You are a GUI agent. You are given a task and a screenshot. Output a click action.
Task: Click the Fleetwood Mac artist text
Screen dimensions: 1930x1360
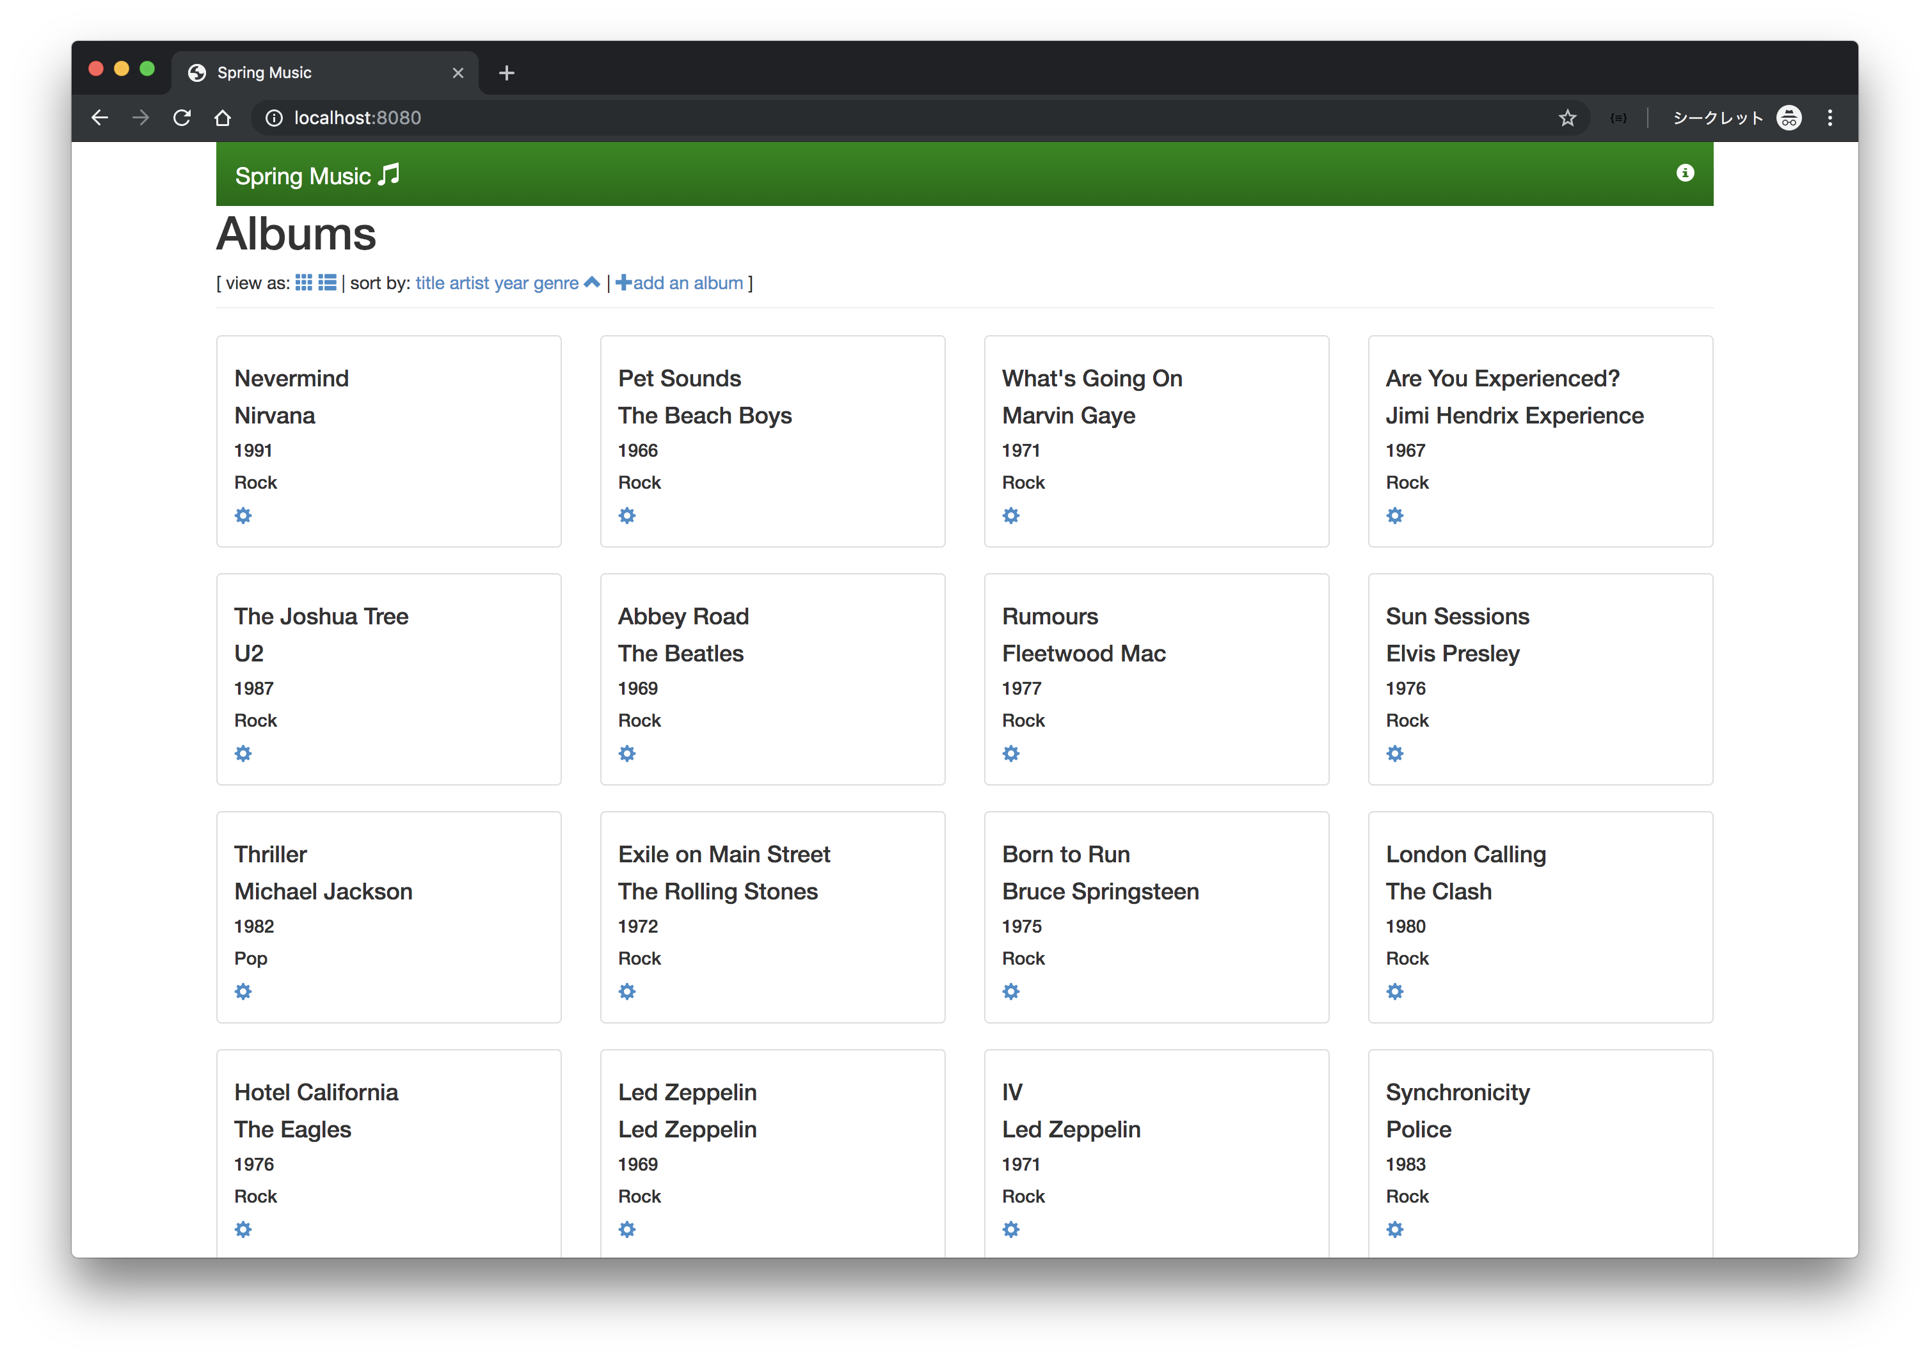click(x=1083, y=653)
